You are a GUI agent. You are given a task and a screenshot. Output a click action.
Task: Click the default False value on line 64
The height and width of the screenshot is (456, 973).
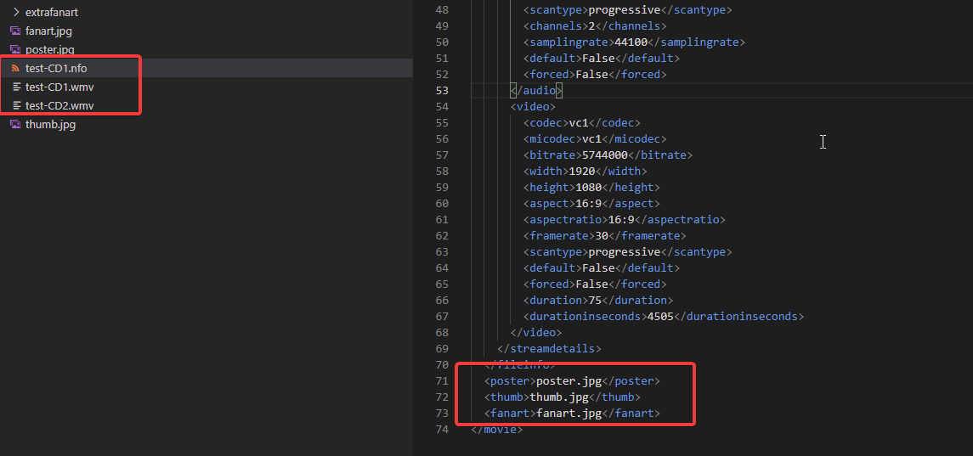(x=598, y=268)
